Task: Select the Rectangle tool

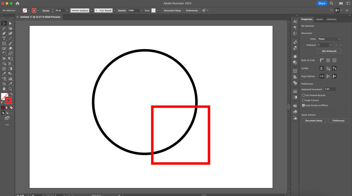Action: 4,43
